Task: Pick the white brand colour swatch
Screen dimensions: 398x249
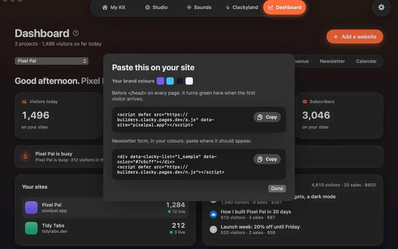Action: (189, 81)
